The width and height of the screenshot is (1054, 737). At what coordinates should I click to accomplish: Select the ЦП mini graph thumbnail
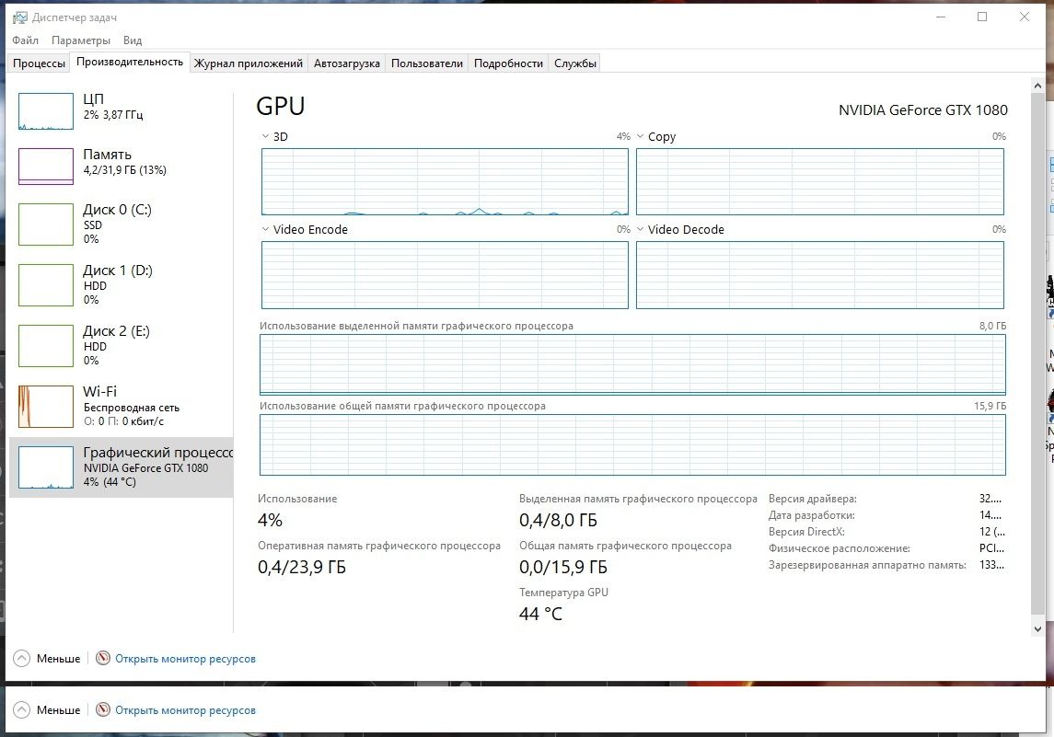pos(46,110)
